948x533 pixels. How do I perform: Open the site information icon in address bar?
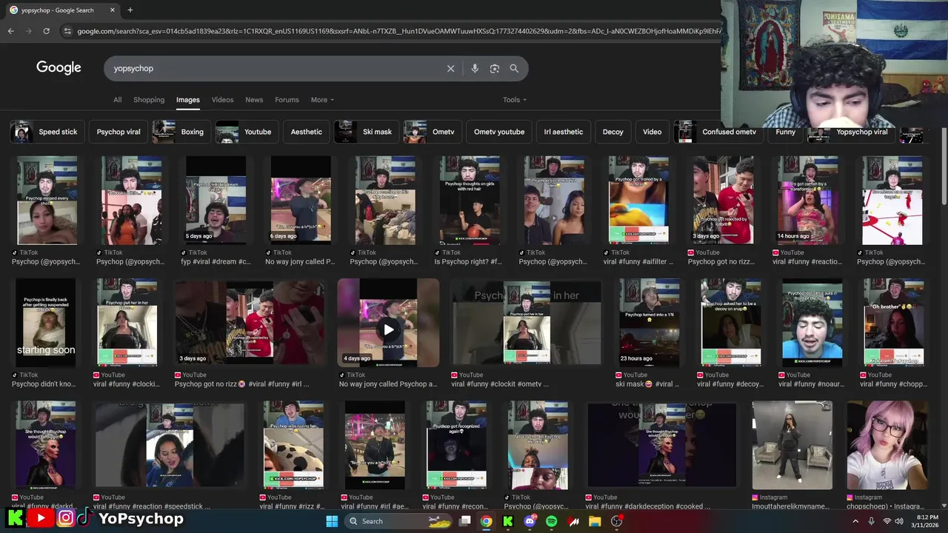point(67,31)
